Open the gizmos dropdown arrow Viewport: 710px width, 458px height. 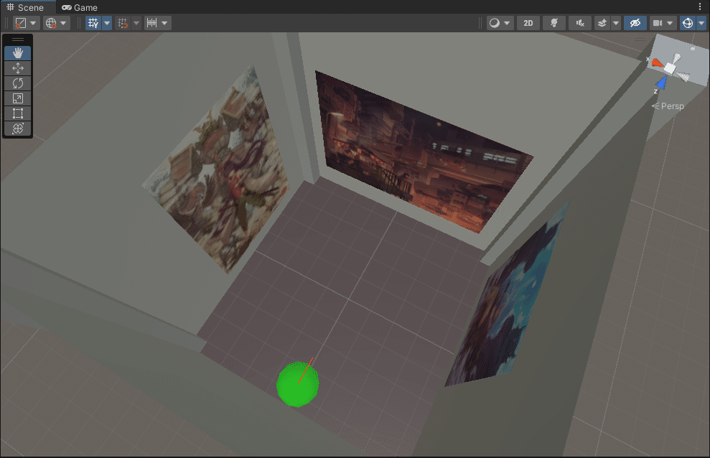pos(701,23)
